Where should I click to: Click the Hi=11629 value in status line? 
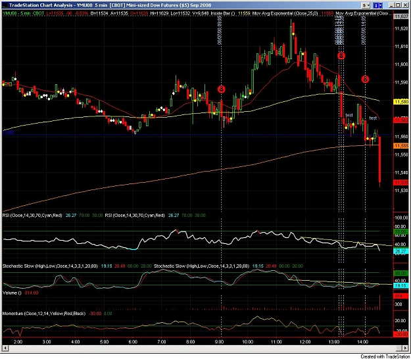(x=159, y=13)
